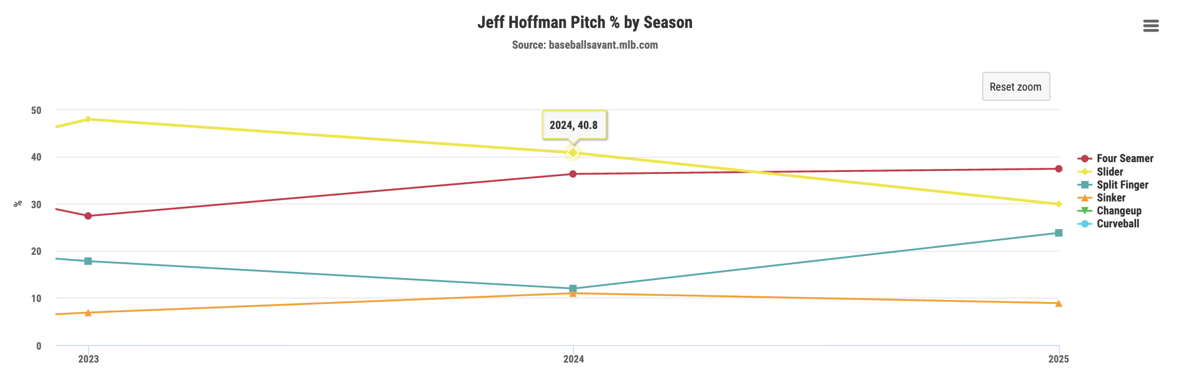Click yellow Slider legend diamond marker
The height and width of the screenshot is (375, 1177).
[x=1085, y=171]
